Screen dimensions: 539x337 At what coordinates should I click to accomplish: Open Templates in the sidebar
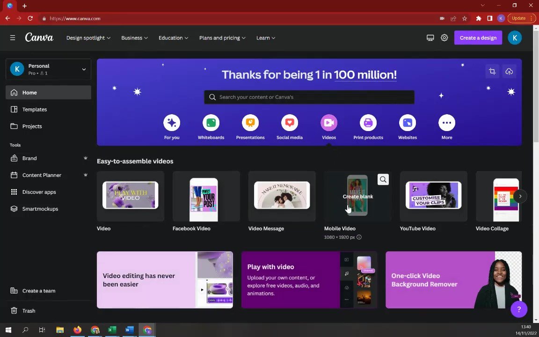click(x=49, y=110)
